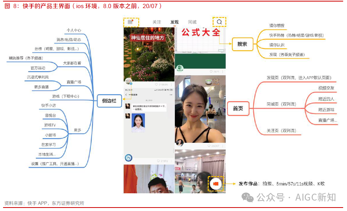Screen dimensions: 347x211
Task: Select the 侧边栏 mind-map box
Action: (109, 101)
